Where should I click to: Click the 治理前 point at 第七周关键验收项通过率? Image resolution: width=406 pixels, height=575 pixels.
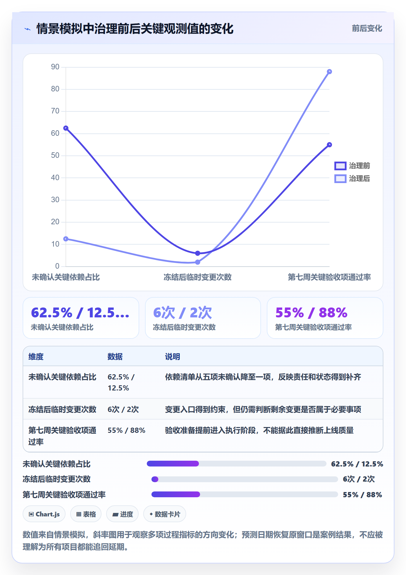pyautogui.click(x=329, y=145)
